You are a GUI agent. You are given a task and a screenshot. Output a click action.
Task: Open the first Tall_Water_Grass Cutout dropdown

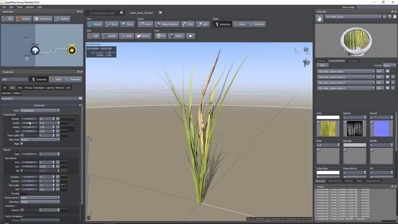coord(346,72)
